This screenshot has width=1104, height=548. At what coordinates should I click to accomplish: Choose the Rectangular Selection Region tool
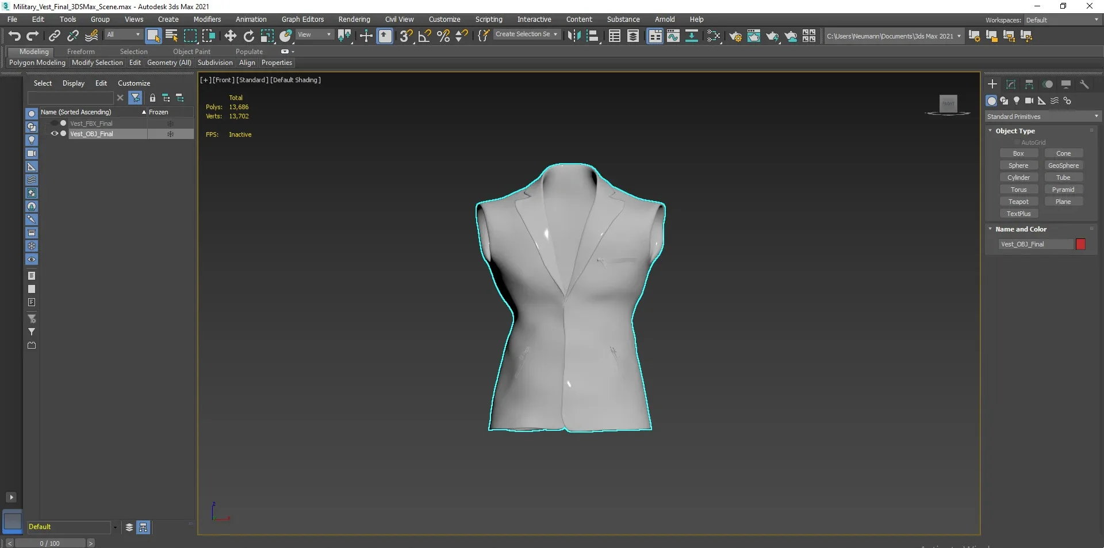(x=190, y=36)
